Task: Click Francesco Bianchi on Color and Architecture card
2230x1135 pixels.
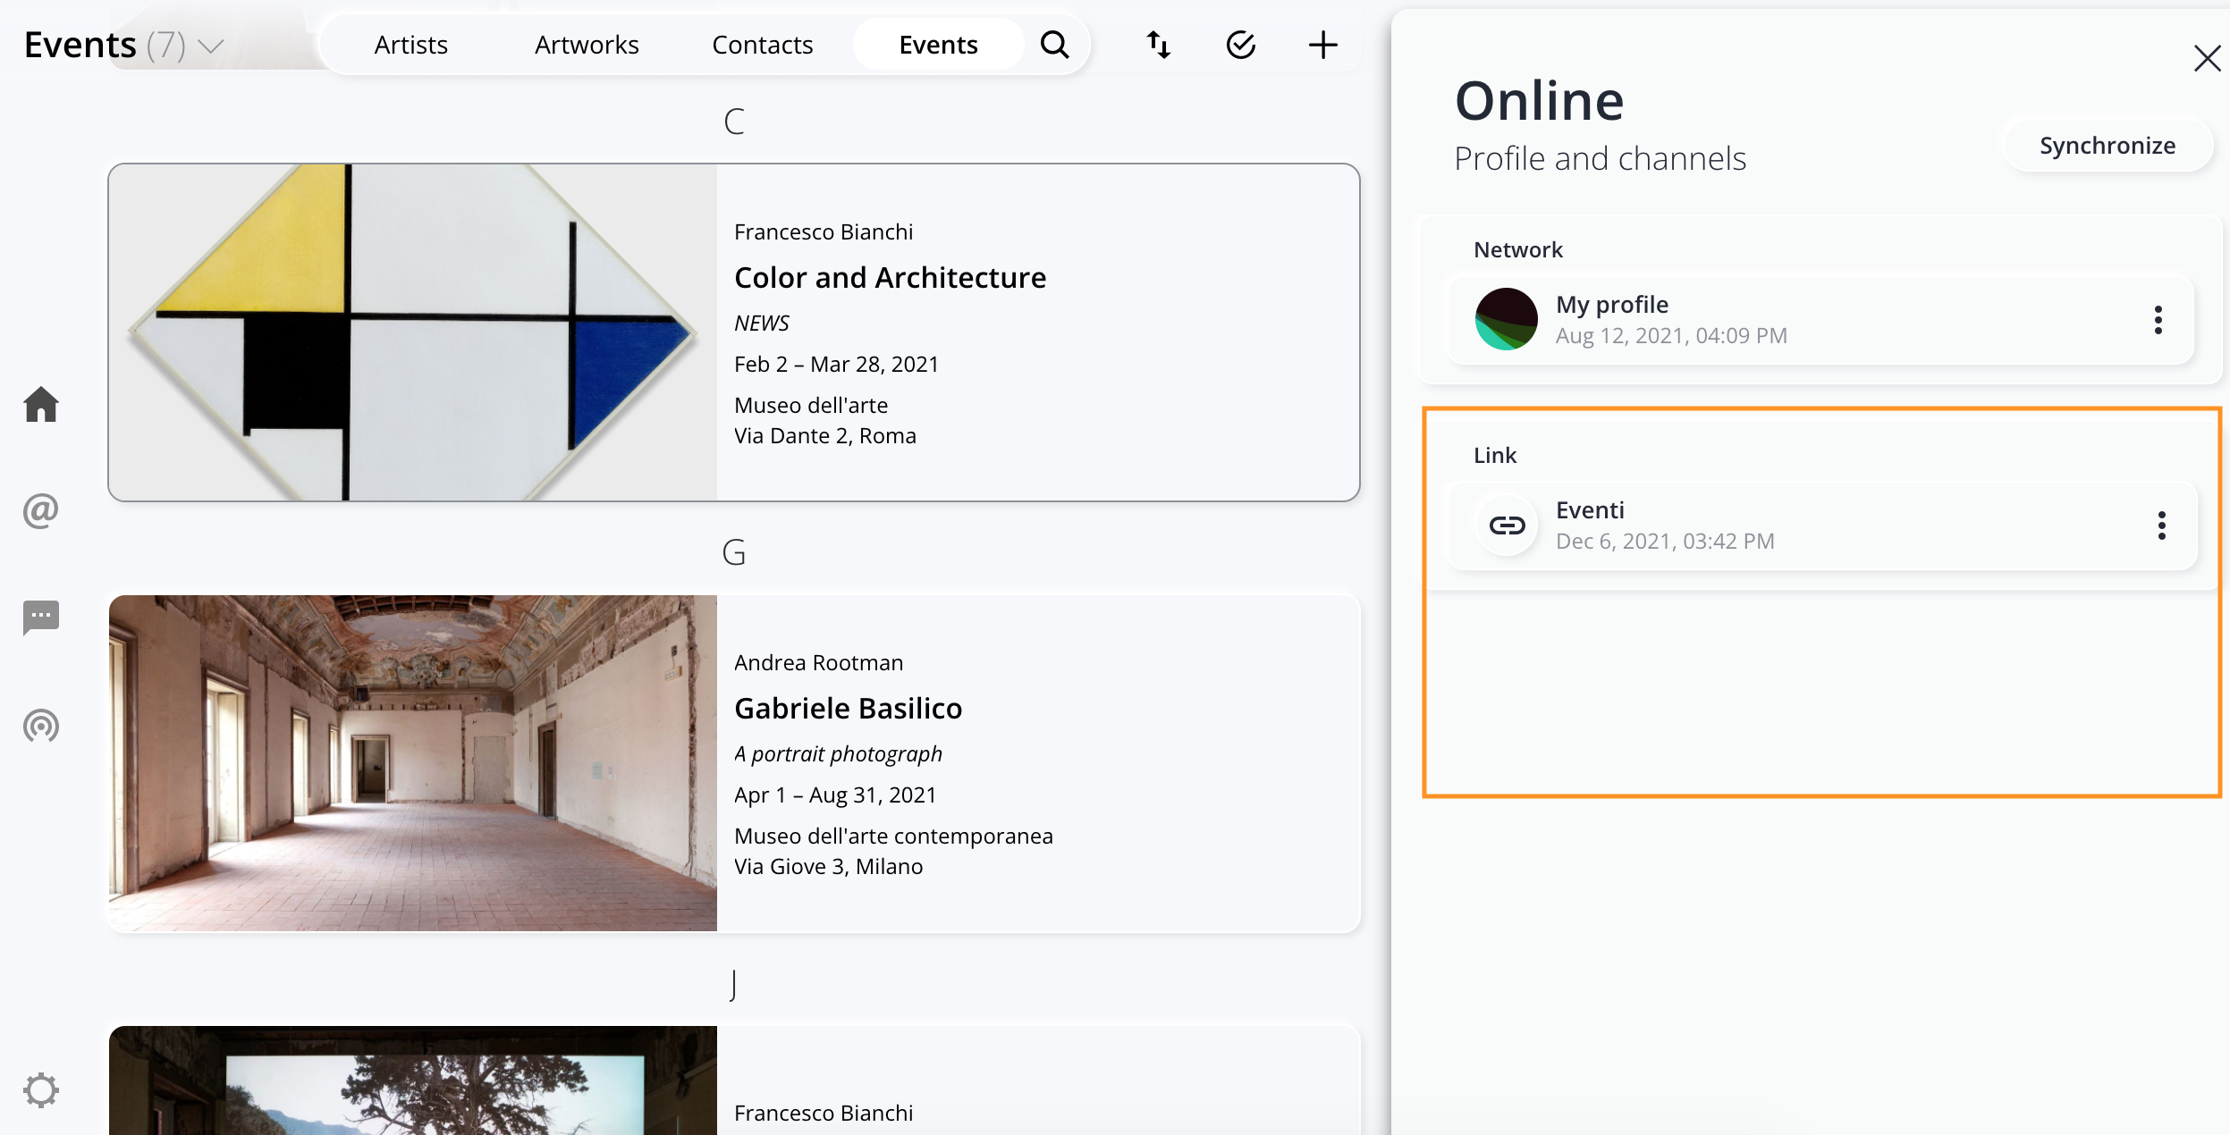Action: [x=824, y=232]
